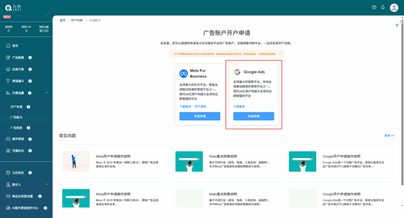Image resolution: width=404 pixels, height=218 pixels.
Task: Click 开始申请 under Google Ads
Action: coord(253,116)
